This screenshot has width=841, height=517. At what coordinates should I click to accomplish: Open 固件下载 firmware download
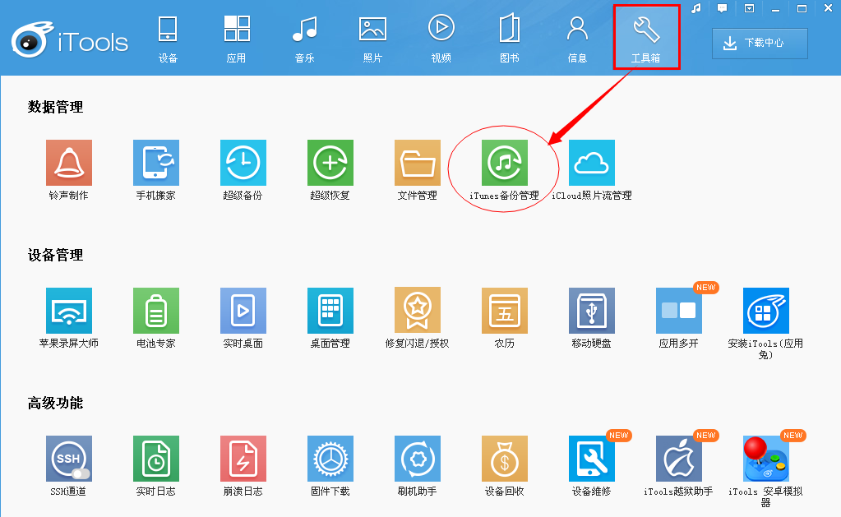point(330,459)
